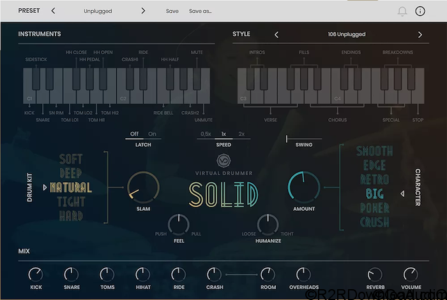The image size is (447, 300).
Task: Click the Overheads mix knob
Action: (x=303, y=275)
